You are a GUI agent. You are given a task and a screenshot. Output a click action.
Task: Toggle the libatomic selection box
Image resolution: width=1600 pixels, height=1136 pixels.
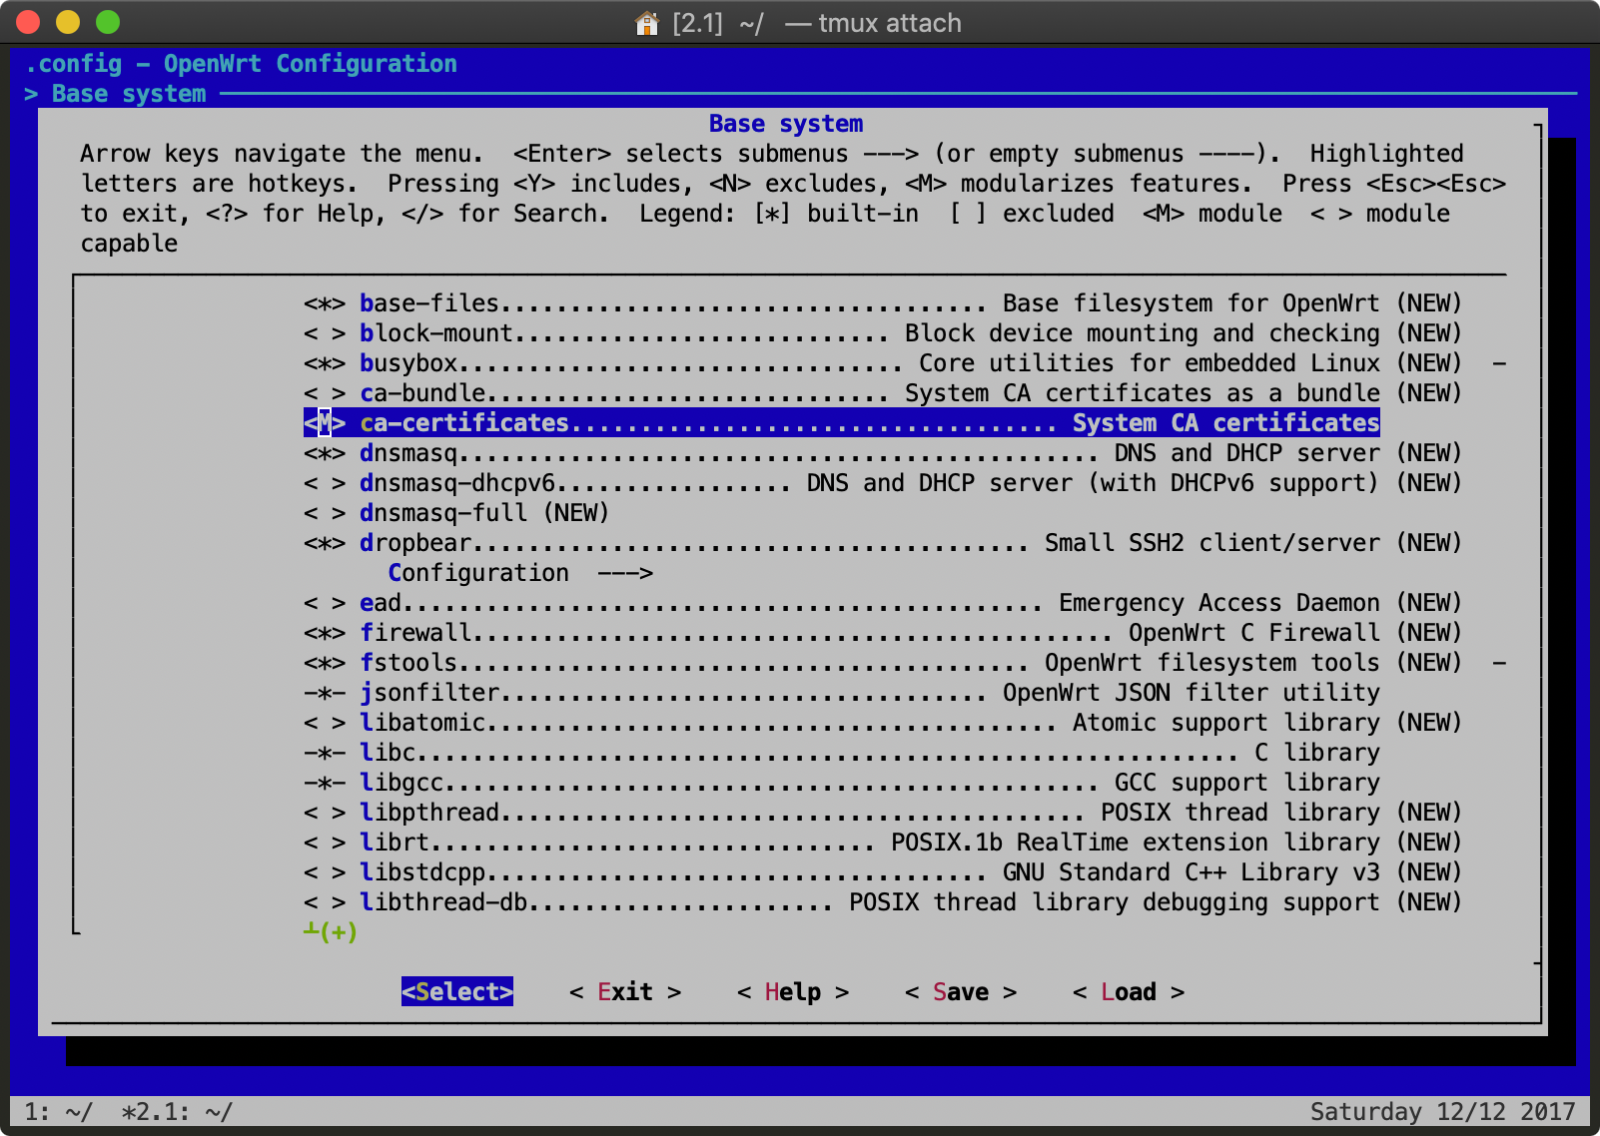(325, 723)
